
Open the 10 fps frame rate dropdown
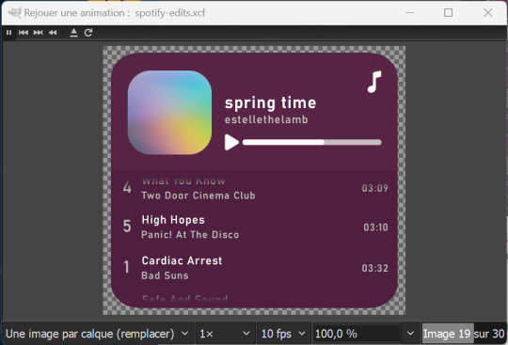(x=283, y=334)
